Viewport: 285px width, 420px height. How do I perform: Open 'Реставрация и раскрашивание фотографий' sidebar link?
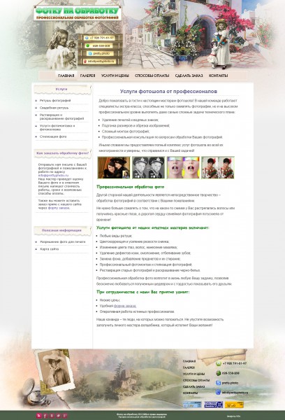pos(61,117)
